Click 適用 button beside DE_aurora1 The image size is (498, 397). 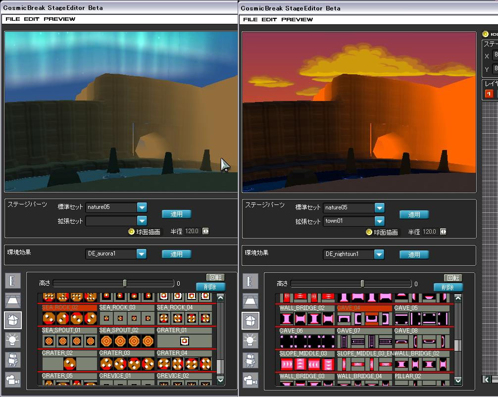[177, 254]
